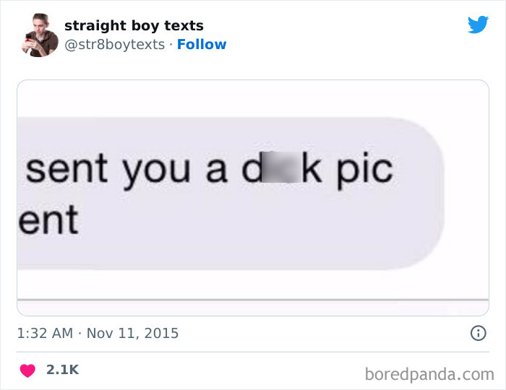Click the word 'sent' in the message
This screenshot has width=506, height=390.
tap(67, 168)
